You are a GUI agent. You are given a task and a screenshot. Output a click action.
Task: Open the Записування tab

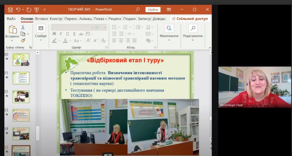point(144,19)
